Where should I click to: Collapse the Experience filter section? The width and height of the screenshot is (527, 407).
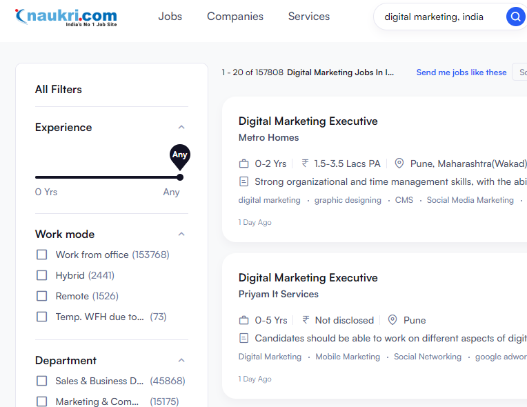click(181, 127)
